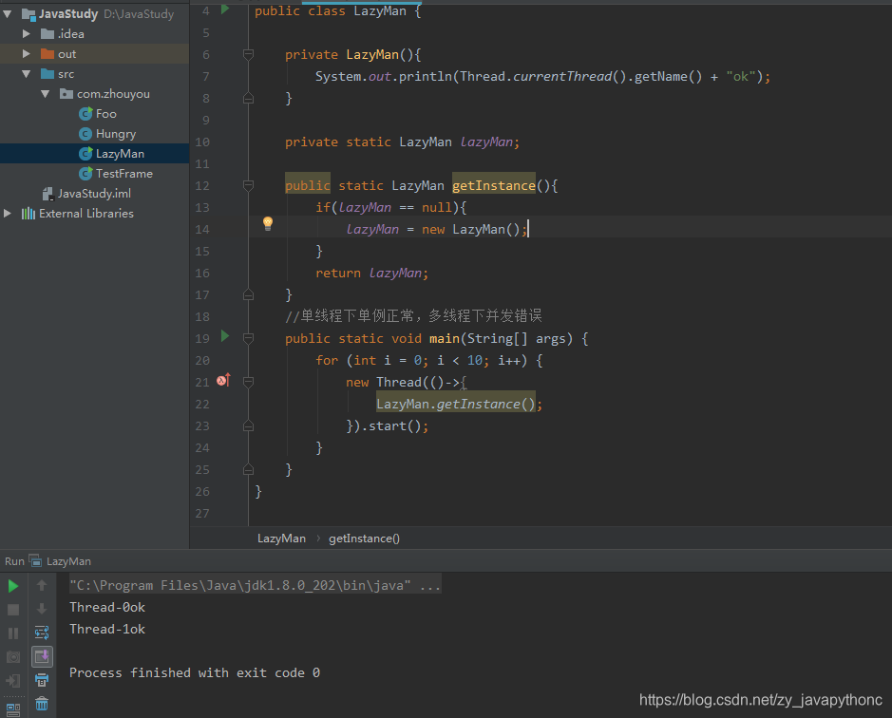Screen dimensions: 892x718
Task: Expand the out folder
Action: (x=26, y=54)
